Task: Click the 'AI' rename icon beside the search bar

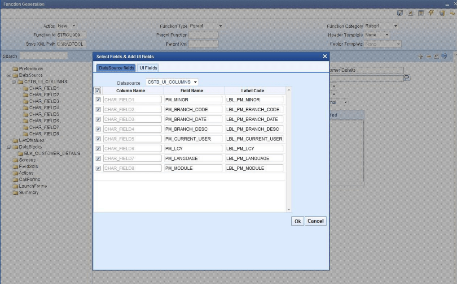Action: [x=436, y=56]
